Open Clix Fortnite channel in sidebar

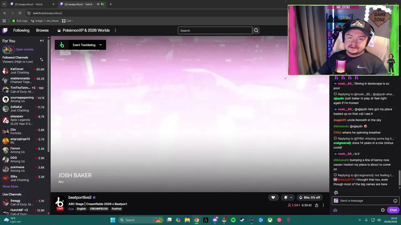click(24, 131)
